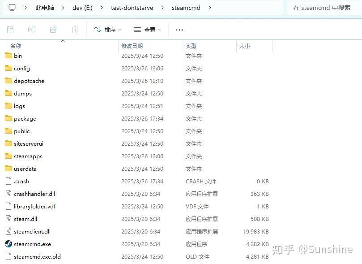This screenshot has height=264, width=362.
Task: Sort by the 类型 column header
Action: coord(191,46)
